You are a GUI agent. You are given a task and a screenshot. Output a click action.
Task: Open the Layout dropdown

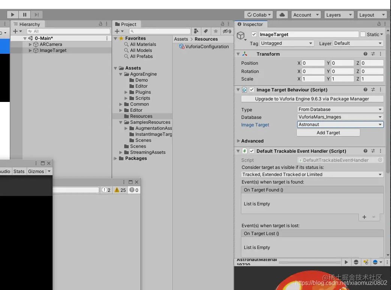(372, 15)
